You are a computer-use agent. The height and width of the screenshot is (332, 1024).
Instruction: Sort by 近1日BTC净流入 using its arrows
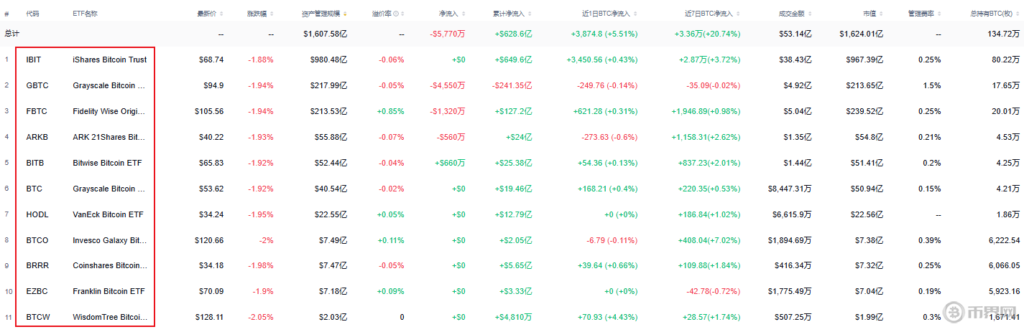pos(635,14)
